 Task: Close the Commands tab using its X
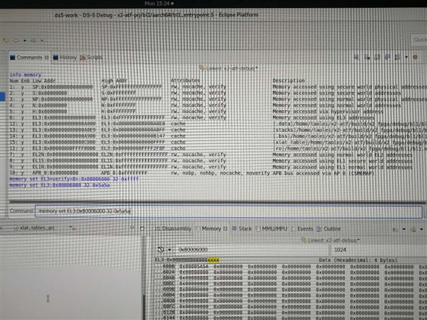tap(47, 58)
